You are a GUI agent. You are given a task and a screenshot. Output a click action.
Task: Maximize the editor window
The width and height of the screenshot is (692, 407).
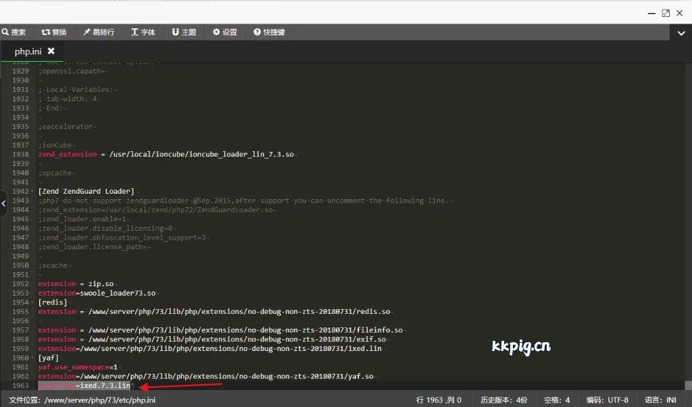tap(666, 13)
